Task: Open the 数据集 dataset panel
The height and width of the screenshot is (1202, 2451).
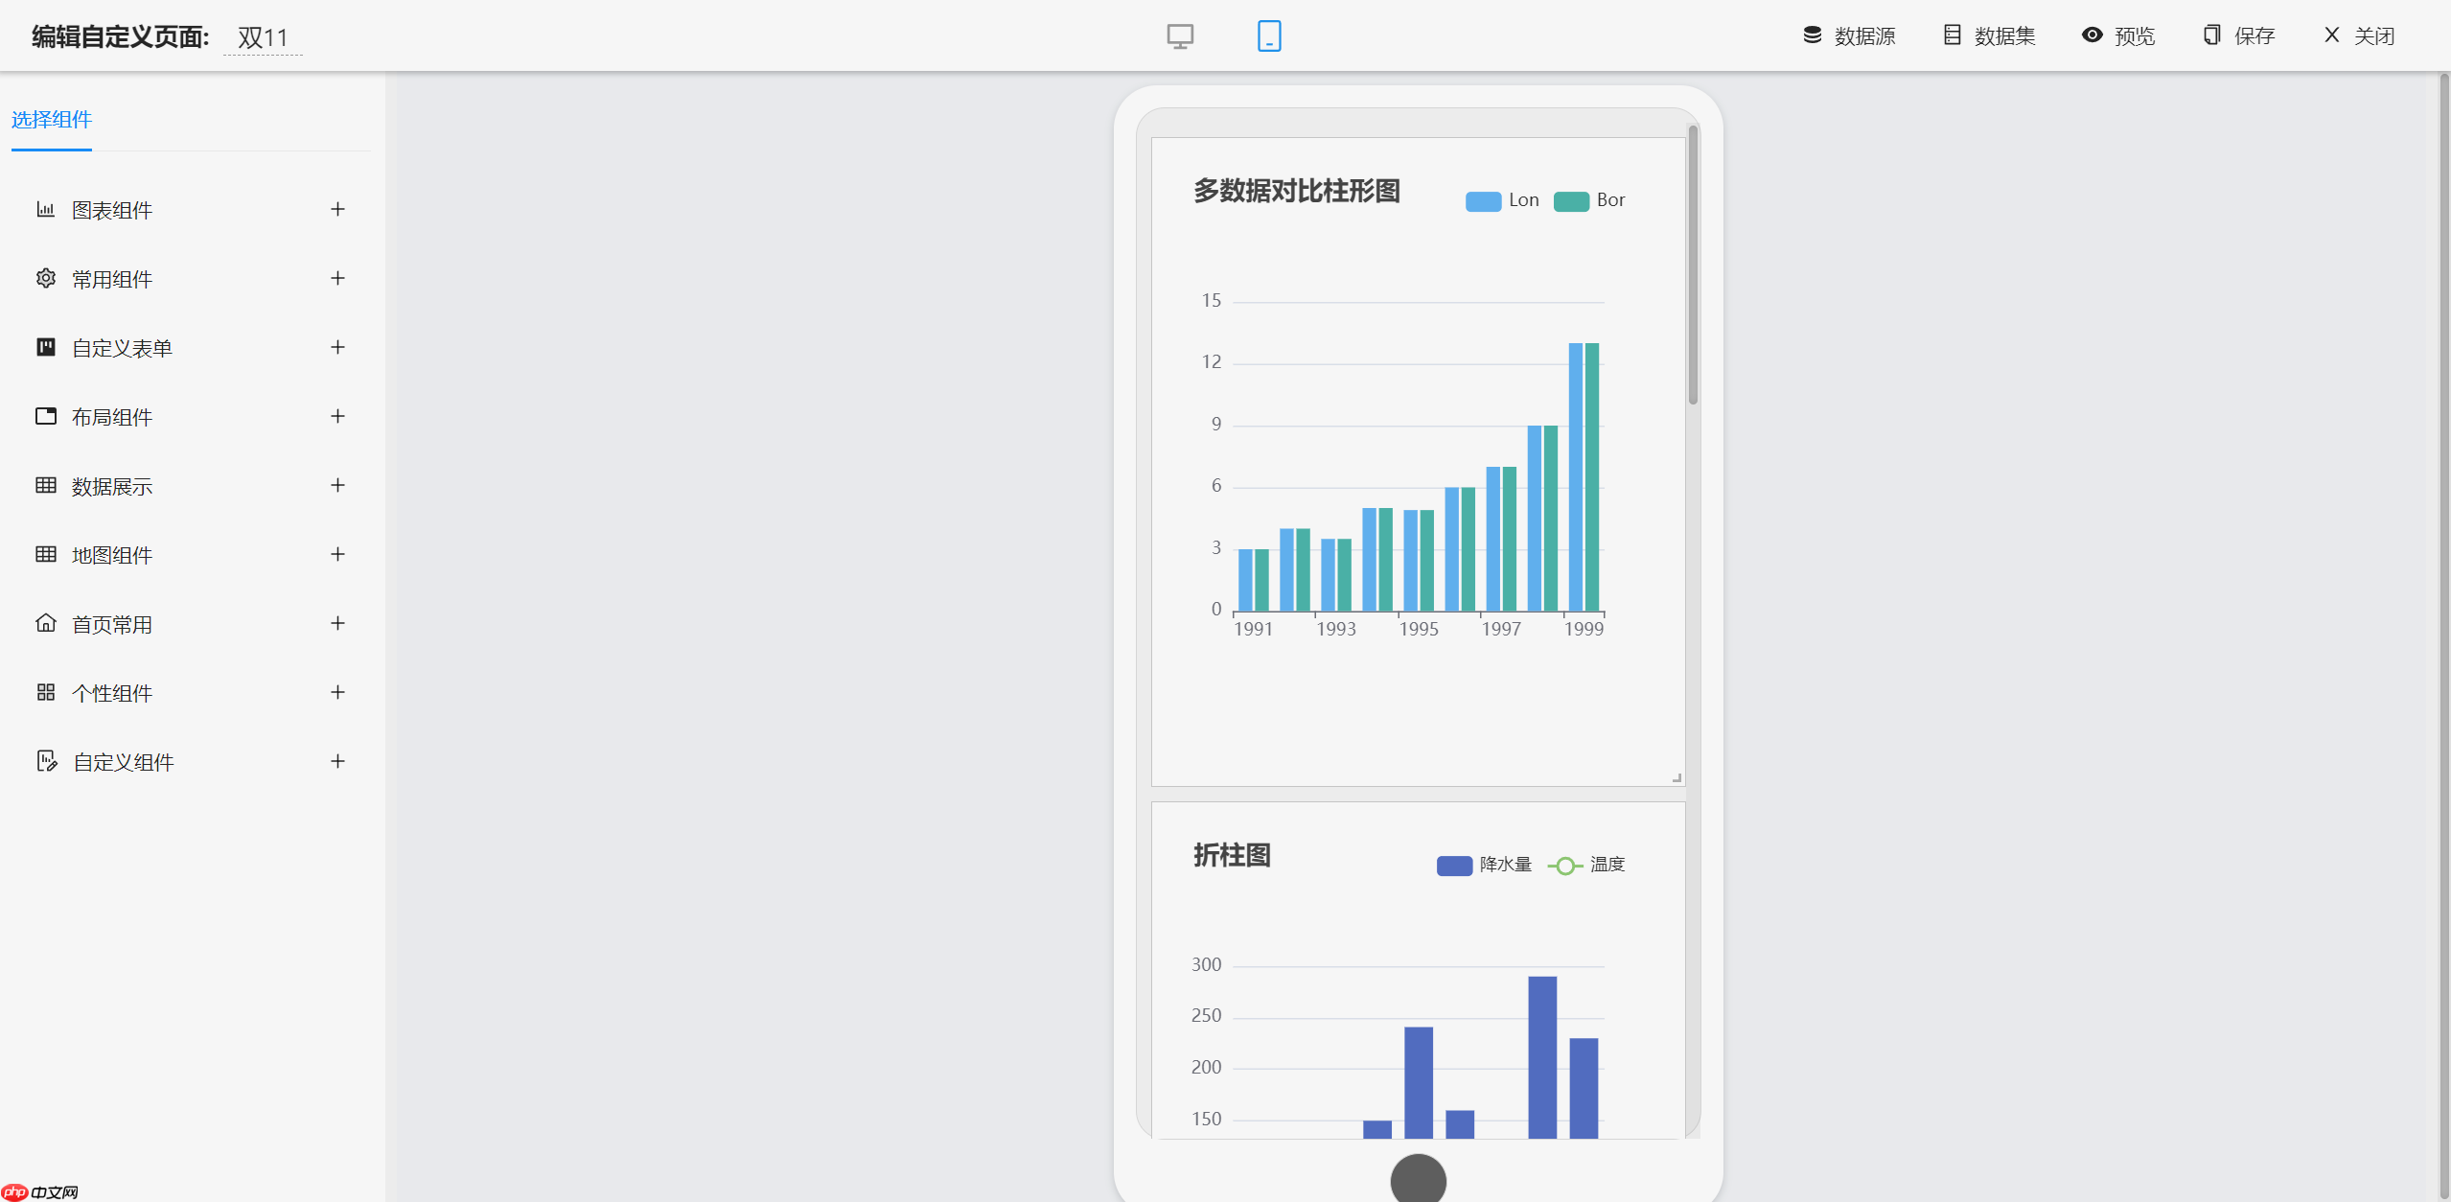Action: pyautogui.click(x=1990, y=35)
